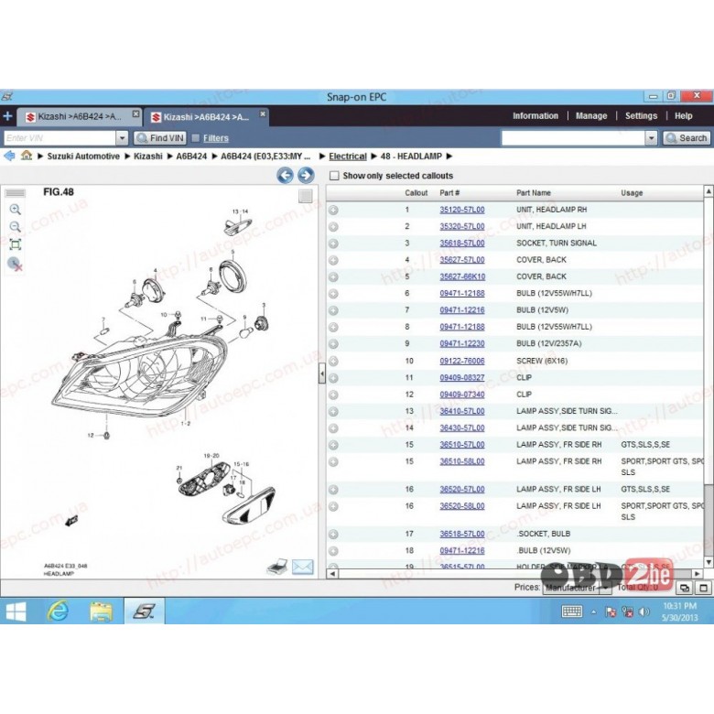714x714 pixels.
Task: Open the search box dropdown arrow
Action: [651, 138]
